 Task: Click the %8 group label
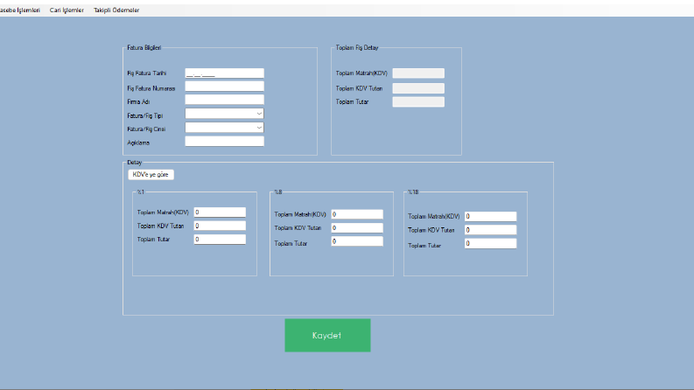click(x=278, y=192)
